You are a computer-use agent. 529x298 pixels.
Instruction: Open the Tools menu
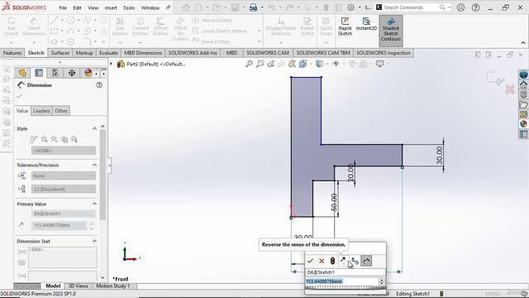point(129,7)
